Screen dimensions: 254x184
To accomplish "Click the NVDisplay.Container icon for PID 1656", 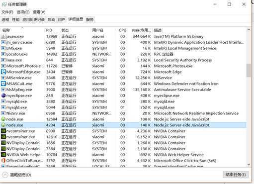I will coord(3,143).
